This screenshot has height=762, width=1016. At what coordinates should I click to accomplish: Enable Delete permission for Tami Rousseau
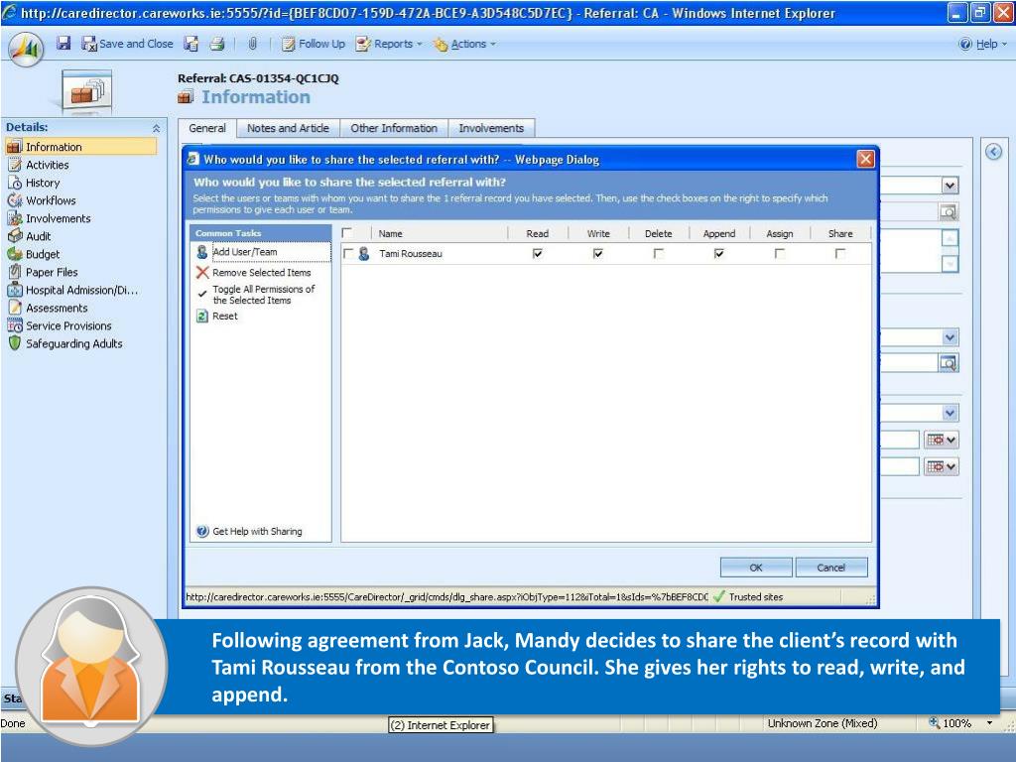click(x=659, y=254)
